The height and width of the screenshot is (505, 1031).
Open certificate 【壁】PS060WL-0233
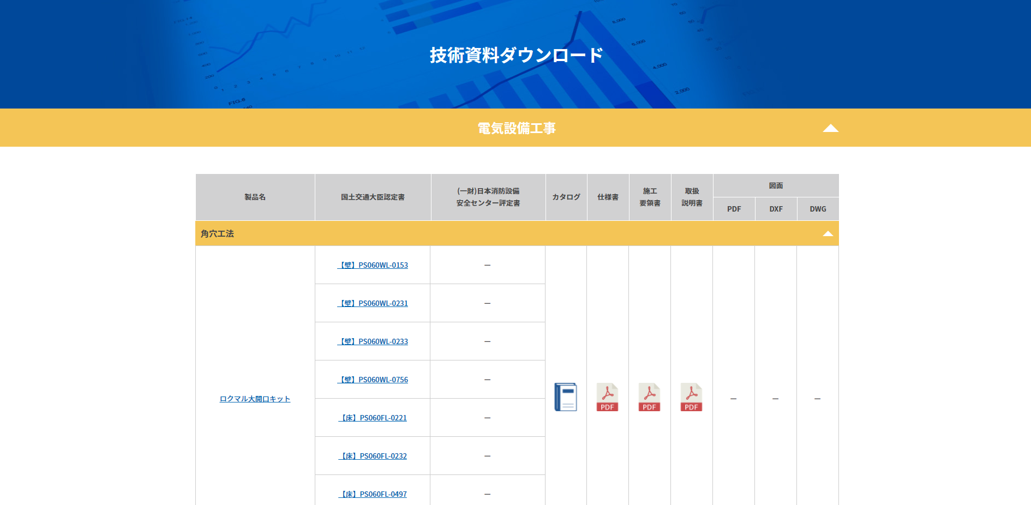tap(373, 341)
